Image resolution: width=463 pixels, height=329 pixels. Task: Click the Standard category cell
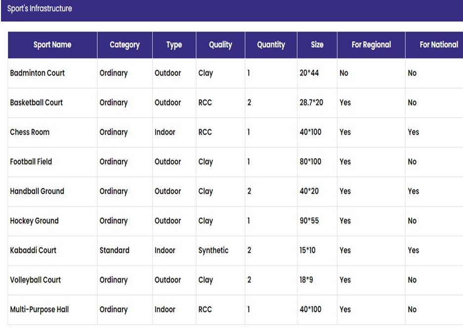pos(114,250)
